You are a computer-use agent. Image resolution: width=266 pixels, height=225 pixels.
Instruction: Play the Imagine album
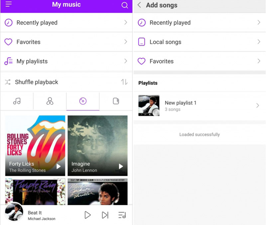coord(121,166)
